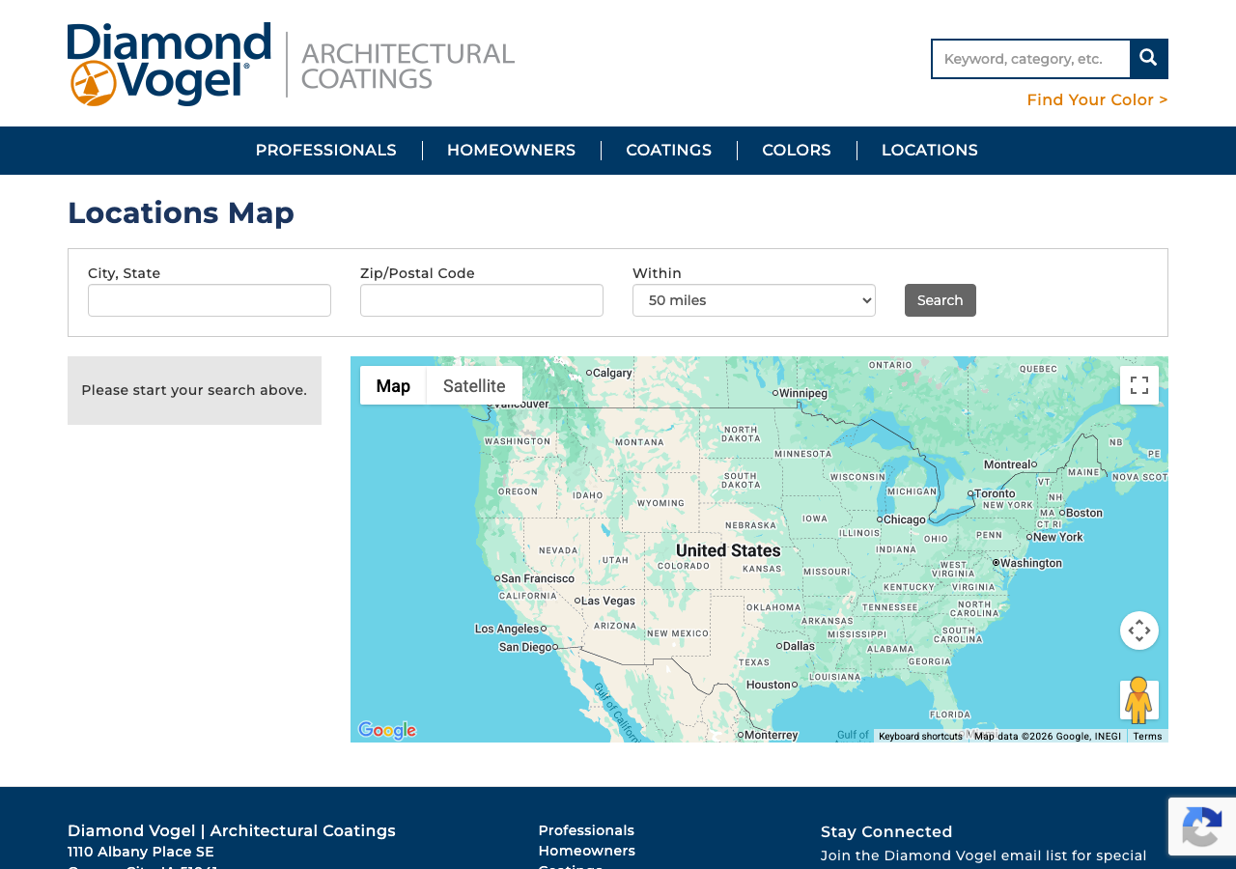Click the Montreal label on map
The width and height of the screenshot is (1236, 869).
[x=1007, y=464]
